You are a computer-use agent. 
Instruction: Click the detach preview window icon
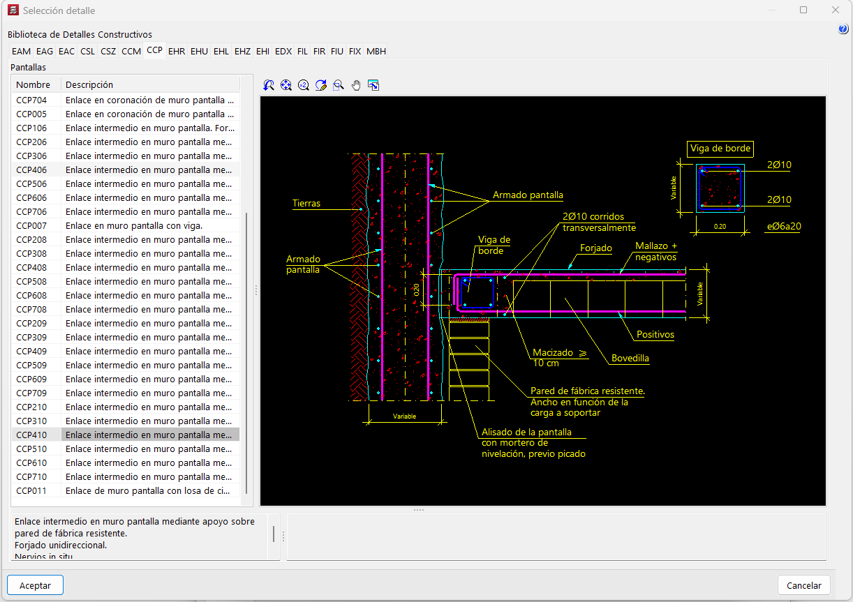[373, 85]
